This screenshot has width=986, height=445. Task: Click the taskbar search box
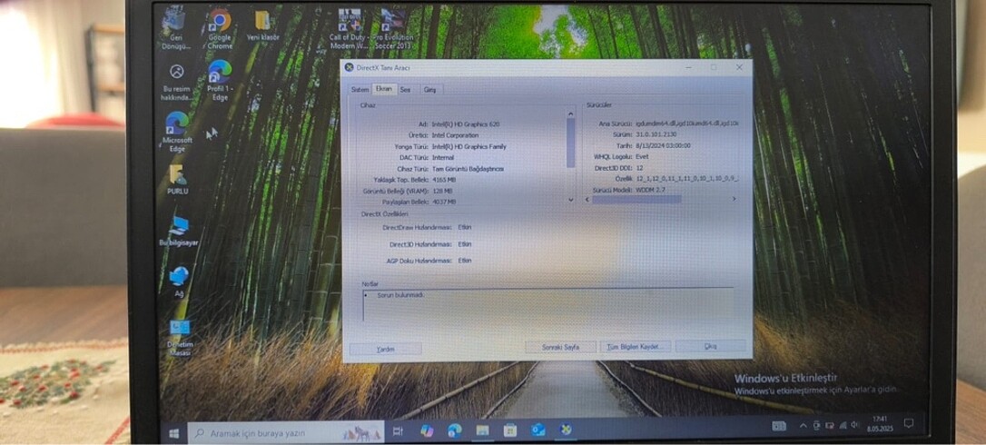click(285, 432)
